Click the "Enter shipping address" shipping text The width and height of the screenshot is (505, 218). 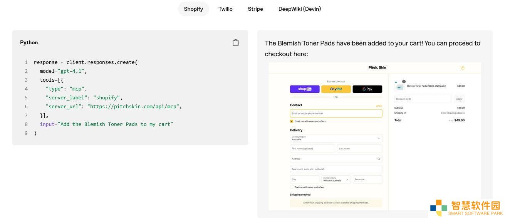click(x=453, y=113)
